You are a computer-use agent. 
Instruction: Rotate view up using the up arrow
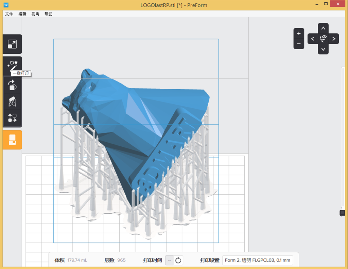[x=323, y=28]
